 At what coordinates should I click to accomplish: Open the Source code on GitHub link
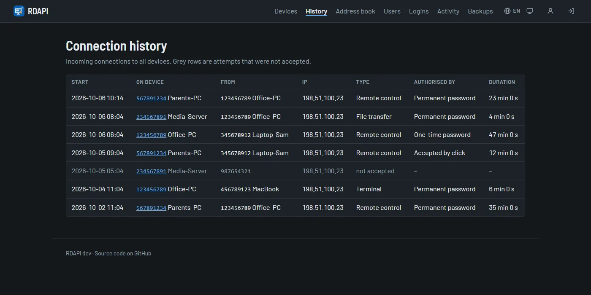coord(123,253)
